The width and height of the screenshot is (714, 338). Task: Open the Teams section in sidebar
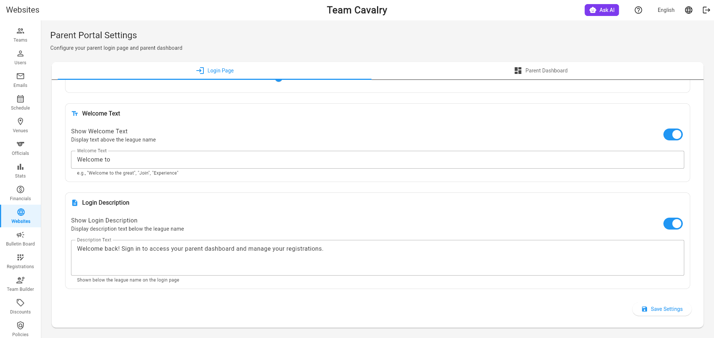point(20,35)
